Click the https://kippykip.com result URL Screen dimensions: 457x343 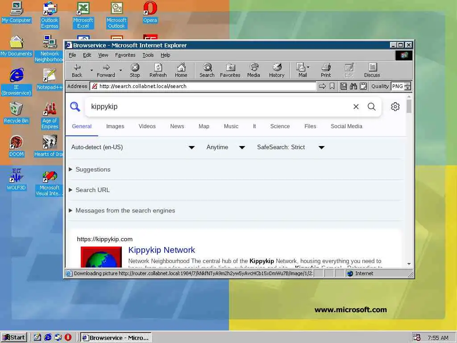104,239
